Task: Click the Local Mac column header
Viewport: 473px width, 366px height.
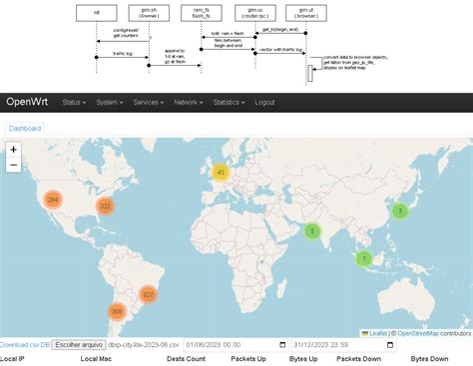Action: tap(96, 359)
